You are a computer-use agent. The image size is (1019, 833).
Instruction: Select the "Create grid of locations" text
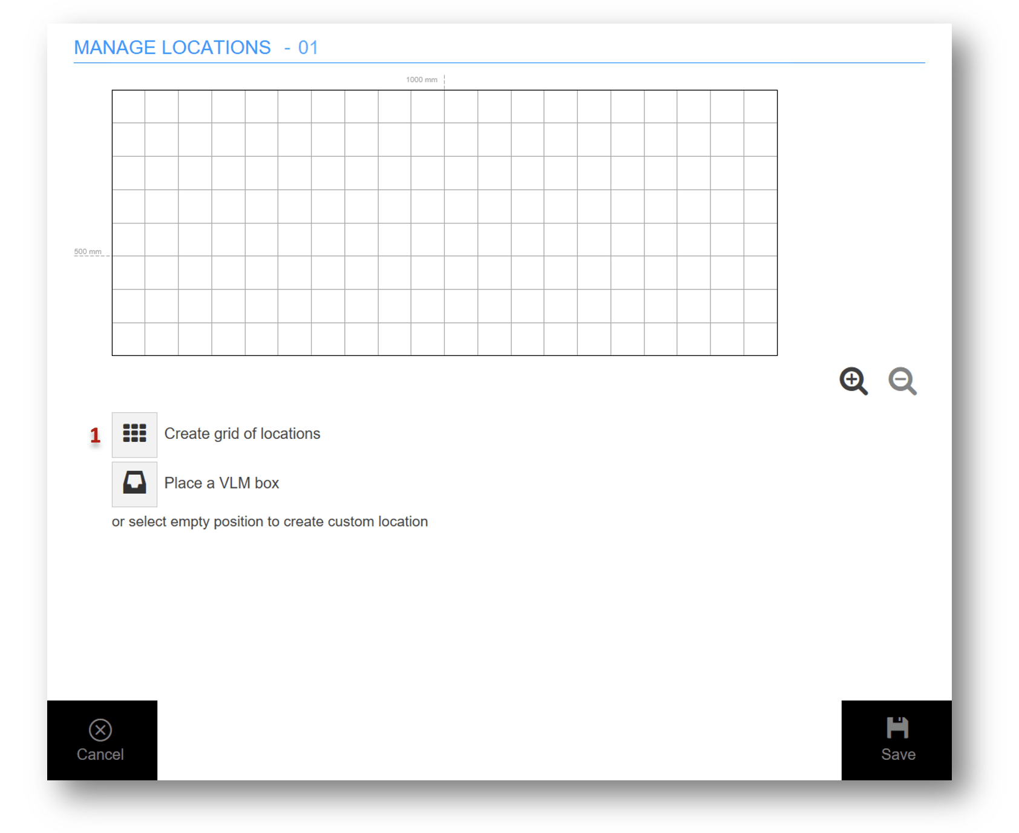[x=242, y=433]
